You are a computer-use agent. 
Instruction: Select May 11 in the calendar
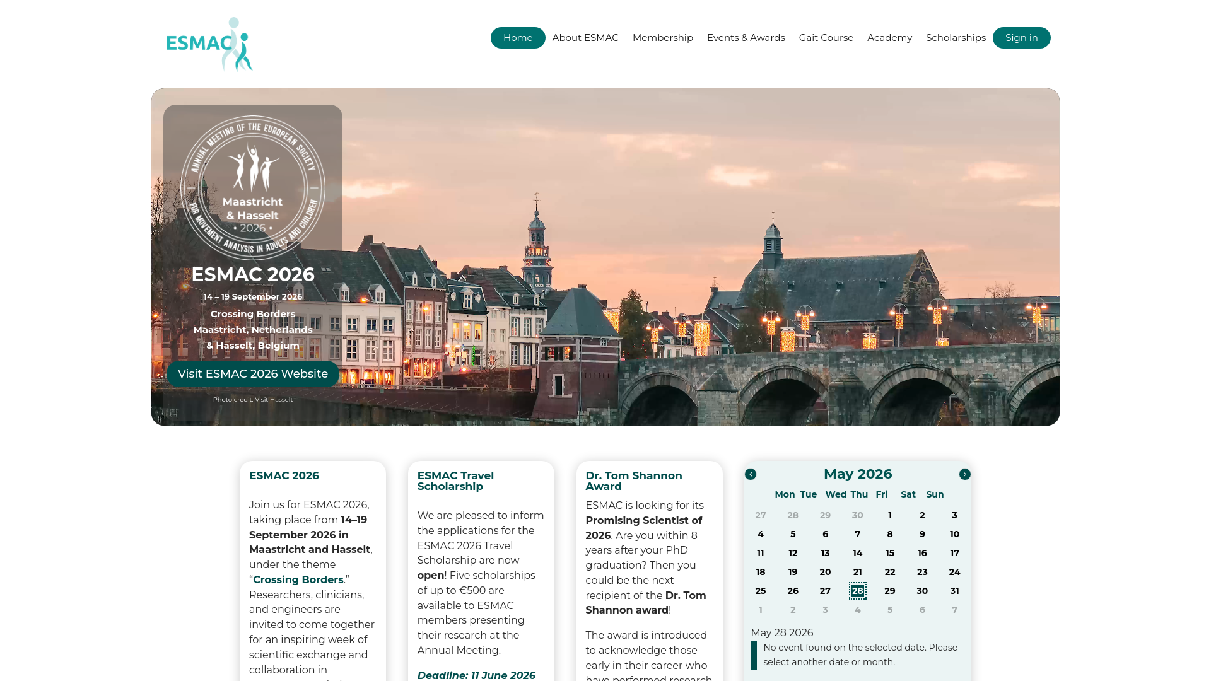click(x=761, y=553)
